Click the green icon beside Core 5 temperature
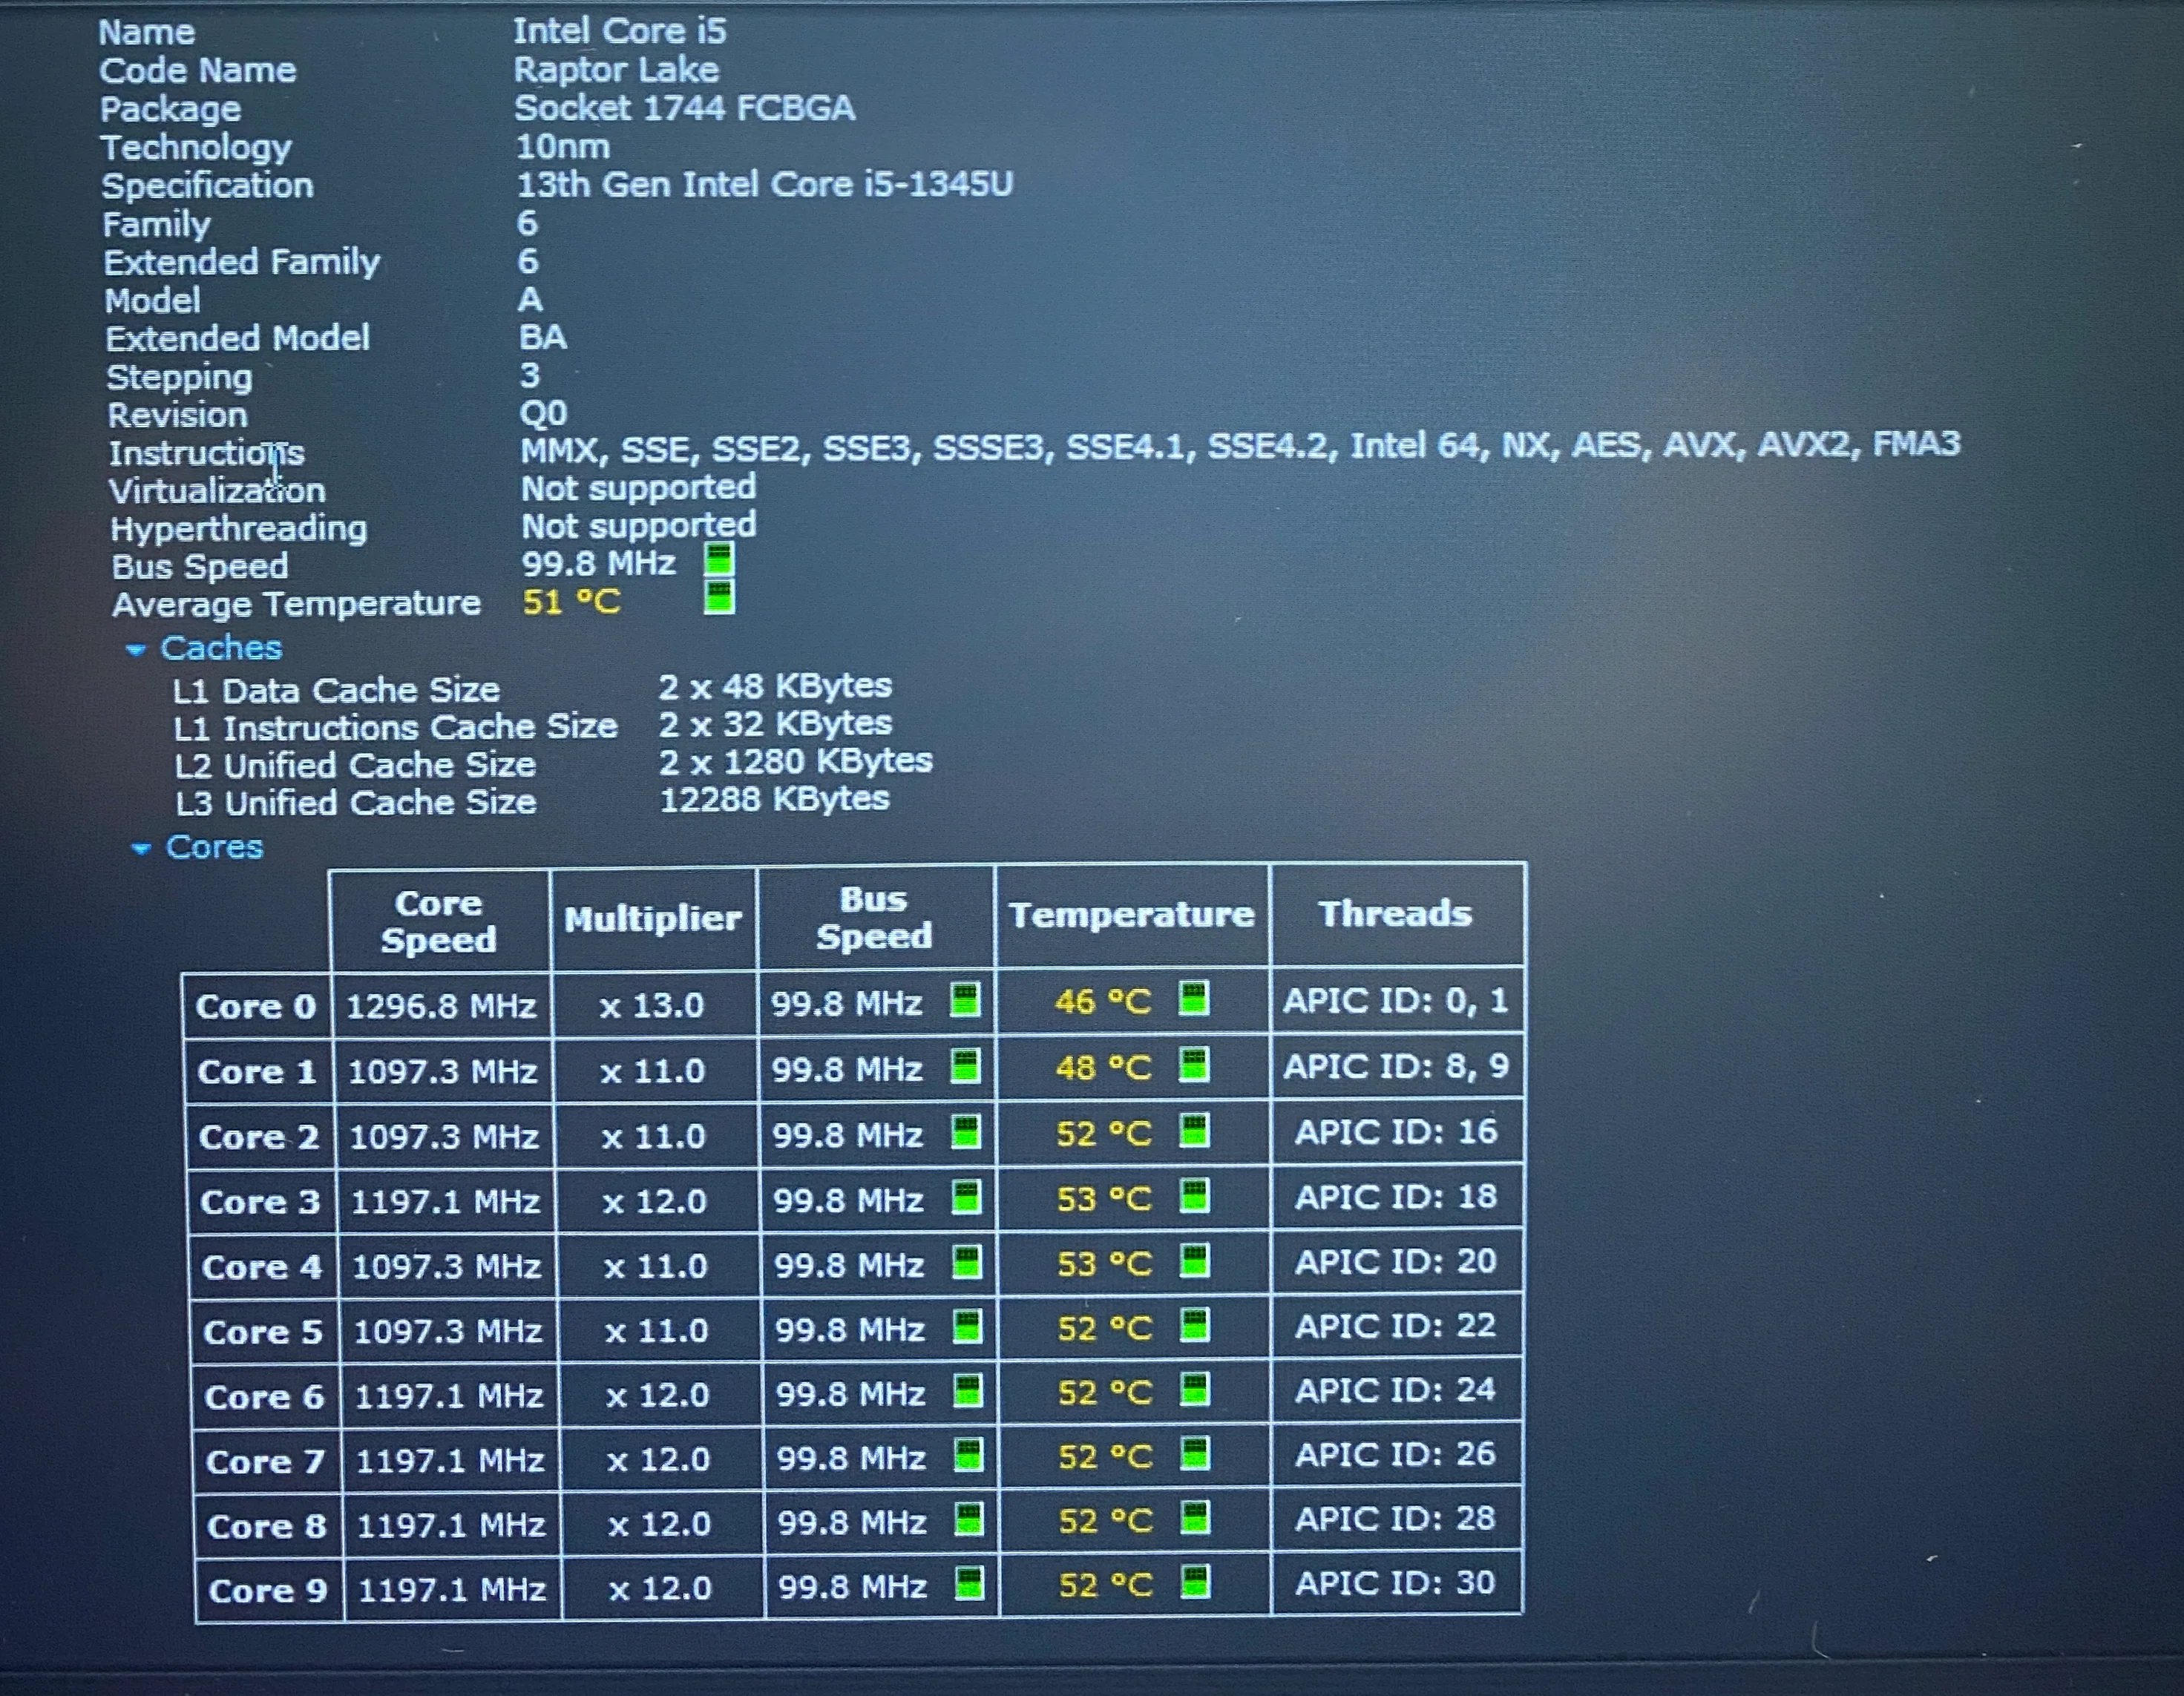This screenshot has height=1696, width=2184. 1195,1325
